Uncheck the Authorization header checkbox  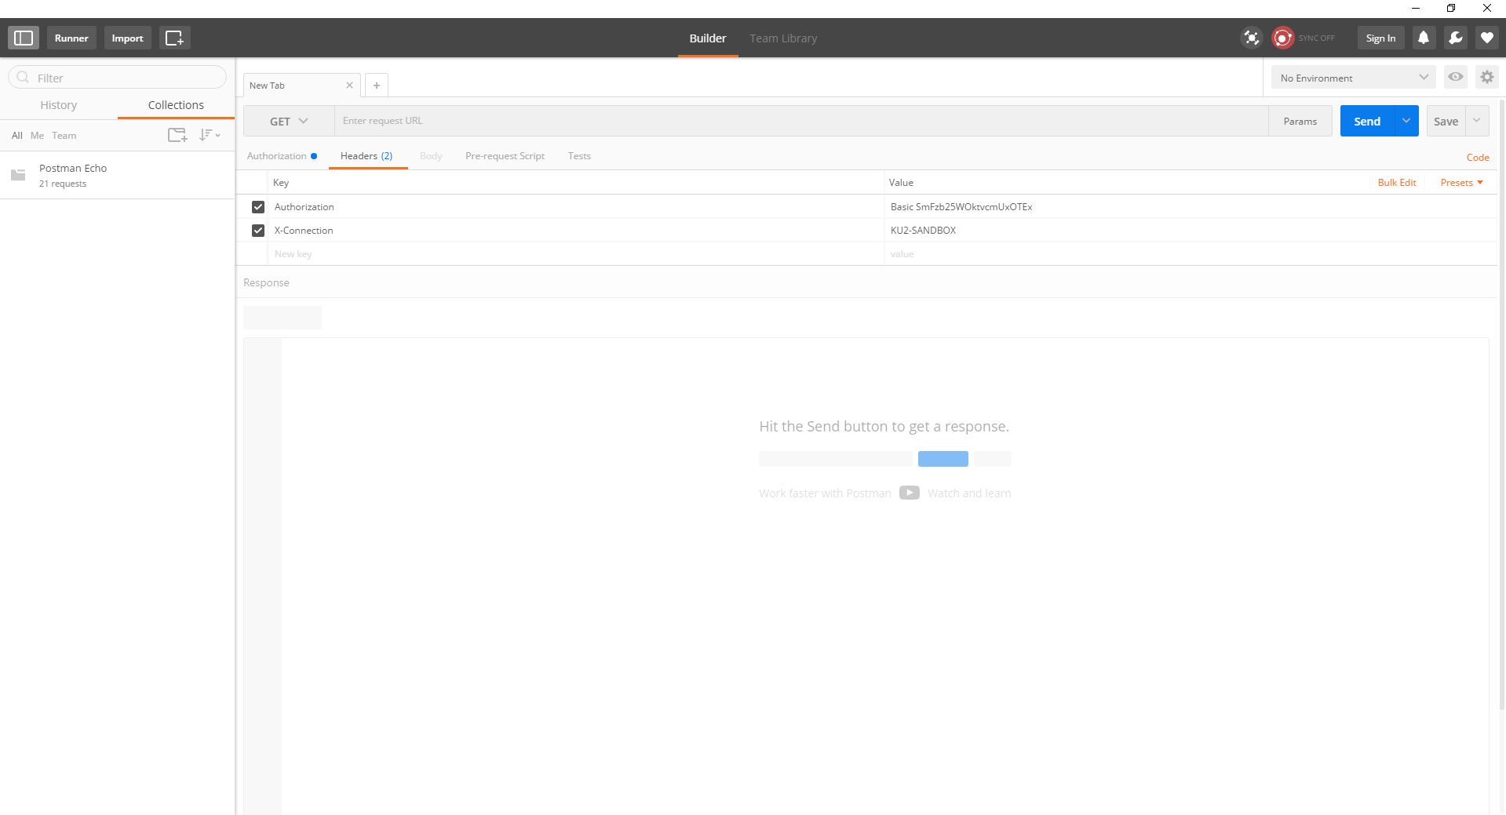(x=258, y=207)
